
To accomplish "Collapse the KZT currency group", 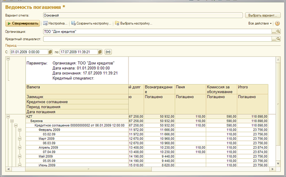I will [8, 116].
